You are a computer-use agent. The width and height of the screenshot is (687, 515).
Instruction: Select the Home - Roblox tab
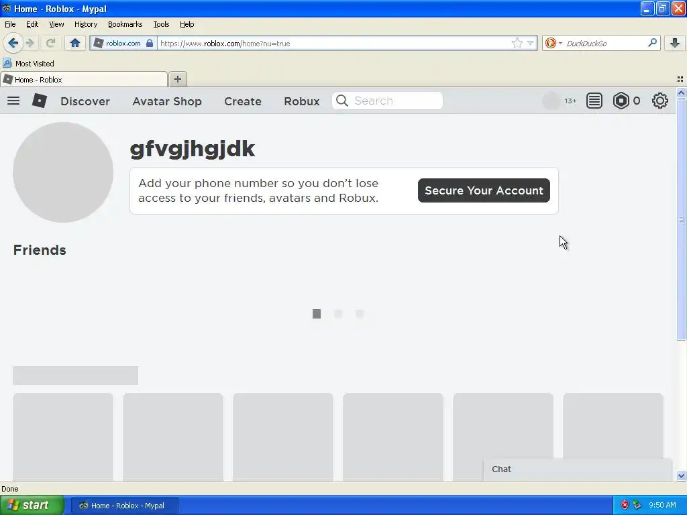pyautogui.click(x=84, y=80)
